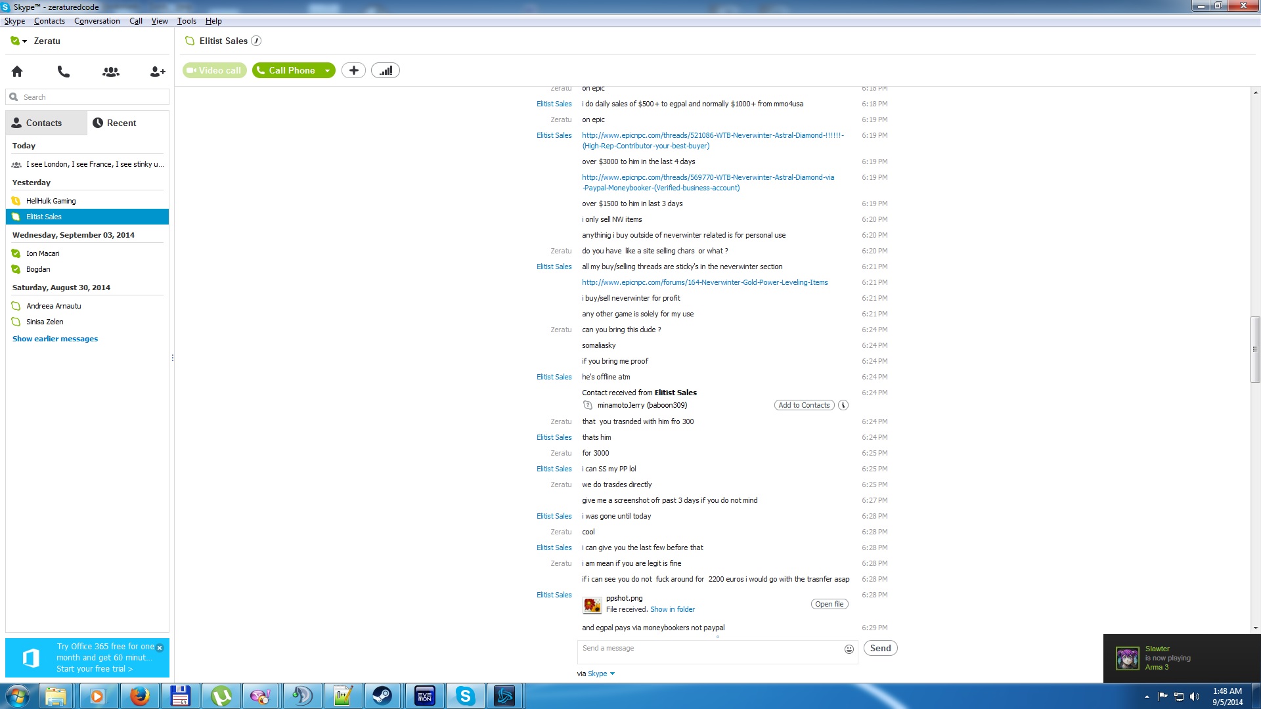Open the View menu
This screenshot has height=709, width=1261.
[160, 21]
